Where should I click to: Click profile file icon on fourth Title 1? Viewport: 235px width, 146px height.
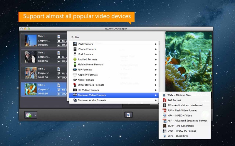[58, 85]
